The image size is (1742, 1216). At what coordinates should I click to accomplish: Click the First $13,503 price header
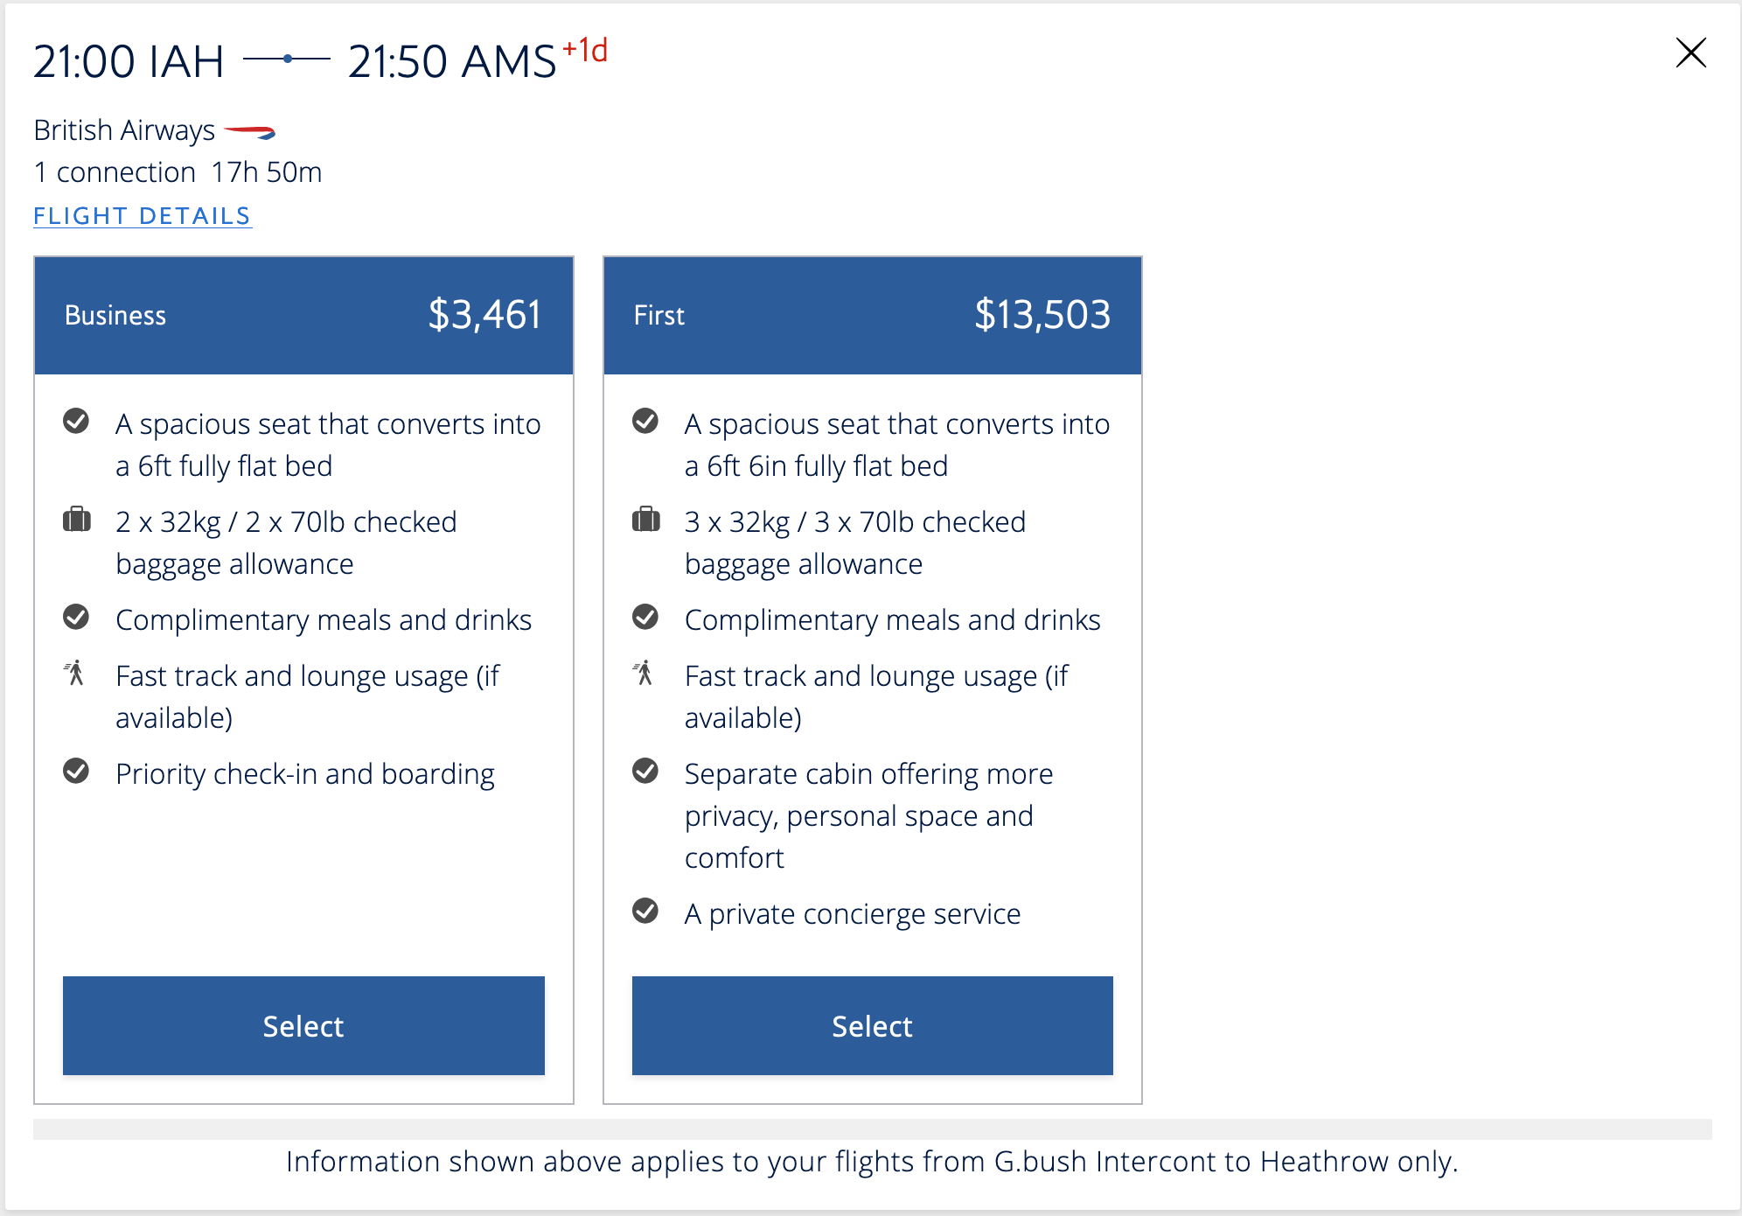click(872, 315)
